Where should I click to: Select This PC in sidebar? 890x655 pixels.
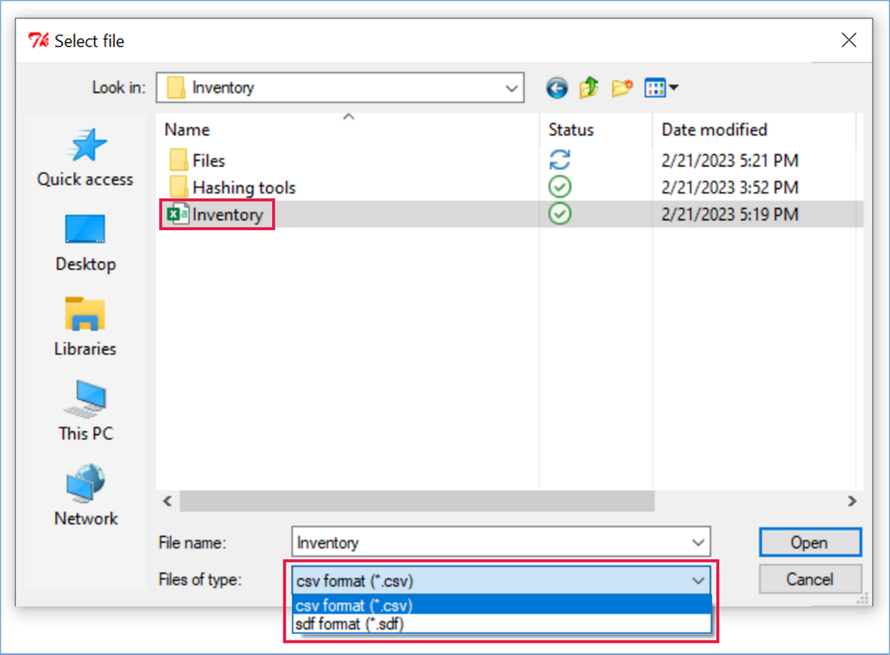(x=86, y=412)
